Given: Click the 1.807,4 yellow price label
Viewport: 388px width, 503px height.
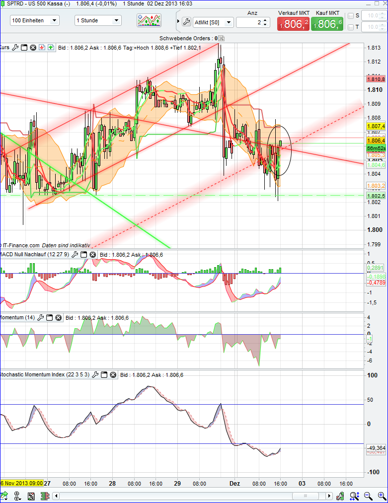Looking at the screenshot, I should click(376, 126).
